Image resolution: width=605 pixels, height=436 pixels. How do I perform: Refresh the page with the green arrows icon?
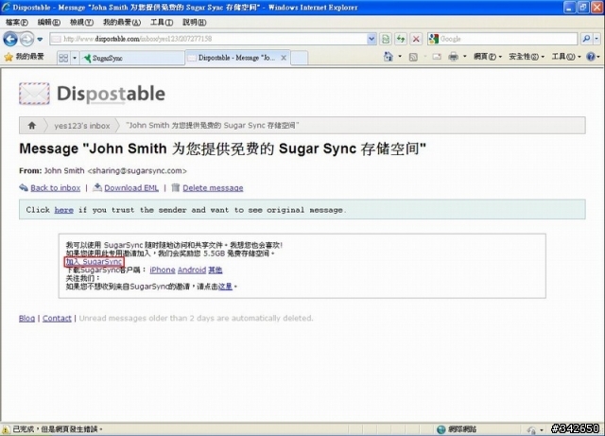click(401, 39)
